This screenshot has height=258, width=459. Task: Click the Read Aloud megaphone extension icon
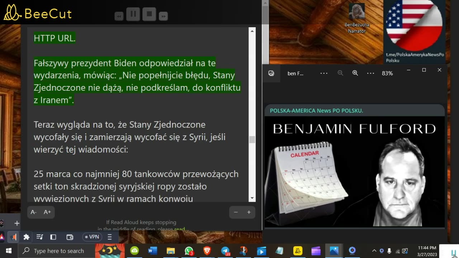tap(14, 237)
